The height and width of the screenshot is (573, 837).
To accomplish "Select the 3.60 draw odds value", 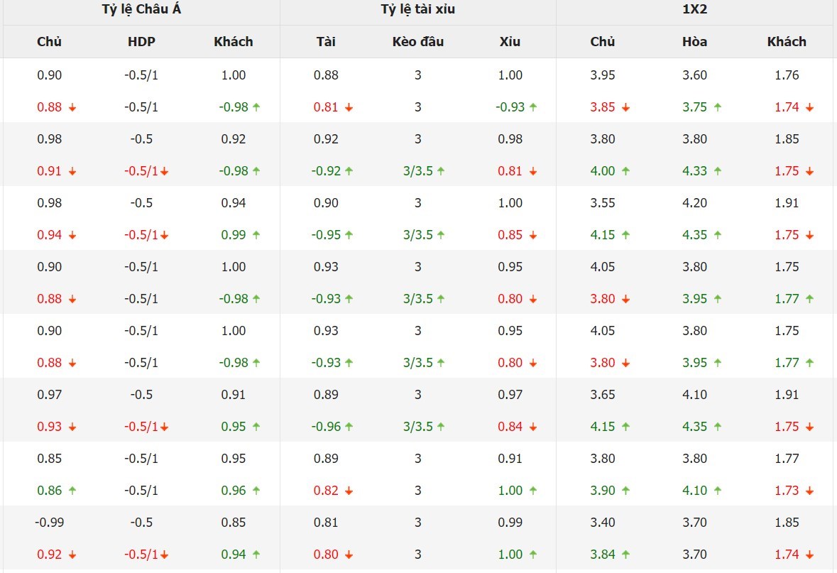I will point(694,75).
